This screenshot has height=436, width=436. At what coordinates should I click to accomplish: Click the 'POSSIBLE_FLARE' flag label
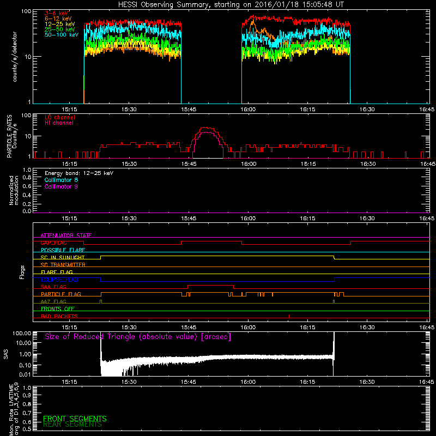tap(63, 250)
